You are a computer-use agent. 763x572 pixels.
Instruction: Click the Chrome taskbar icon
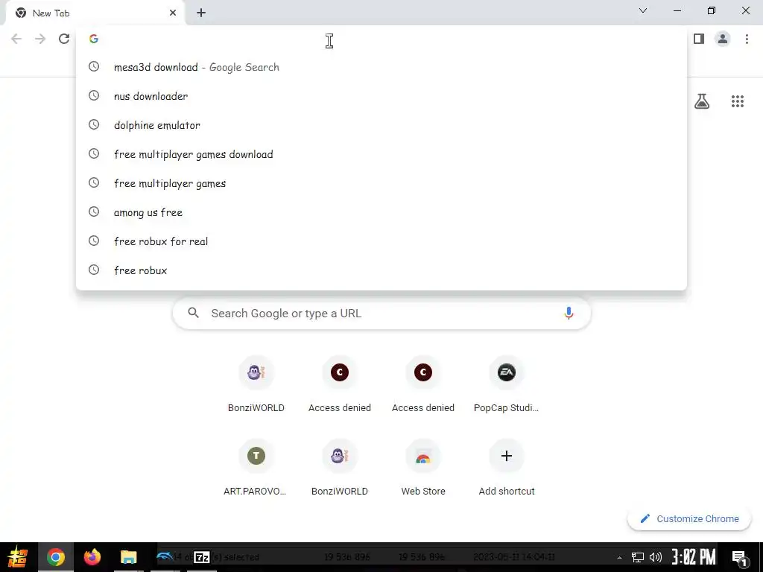[x=56, y=557]
